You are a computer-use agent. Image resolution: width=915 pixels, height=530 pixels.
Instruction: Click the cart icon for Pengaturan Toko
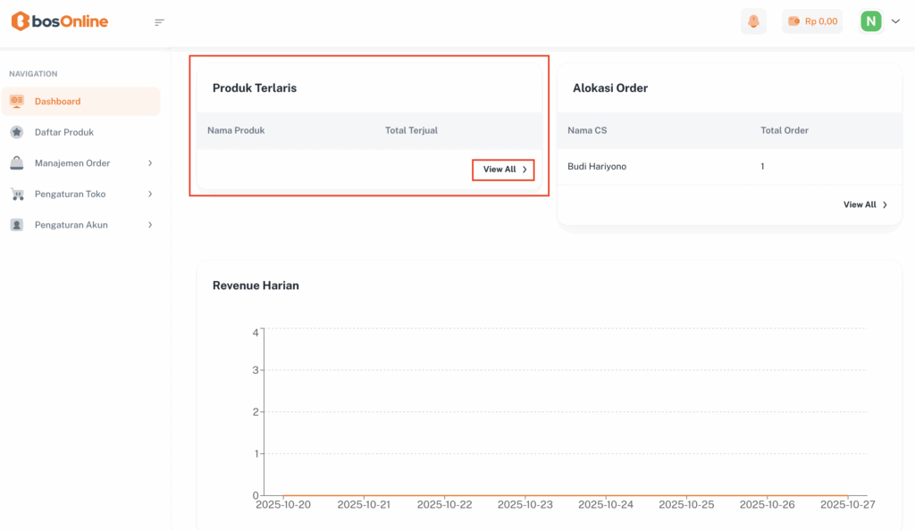tap(17, 194)
